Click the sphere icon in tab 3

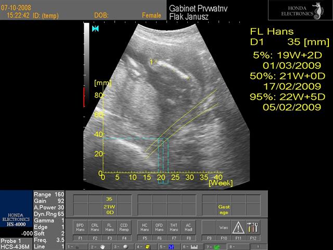pyautogui.click(x=125, y=246)
